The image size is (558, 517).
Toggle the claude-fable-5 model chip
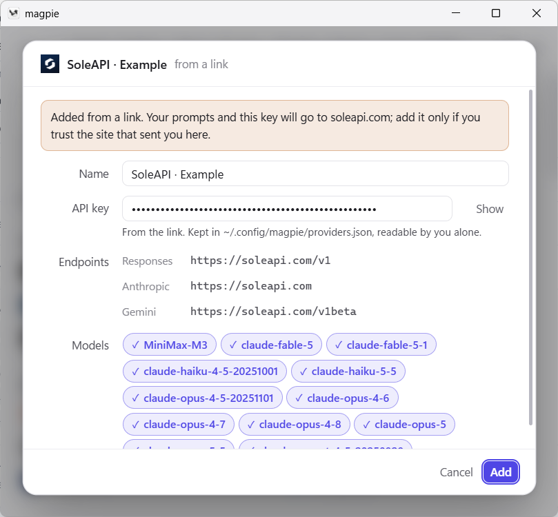click(x=271, y=345)
